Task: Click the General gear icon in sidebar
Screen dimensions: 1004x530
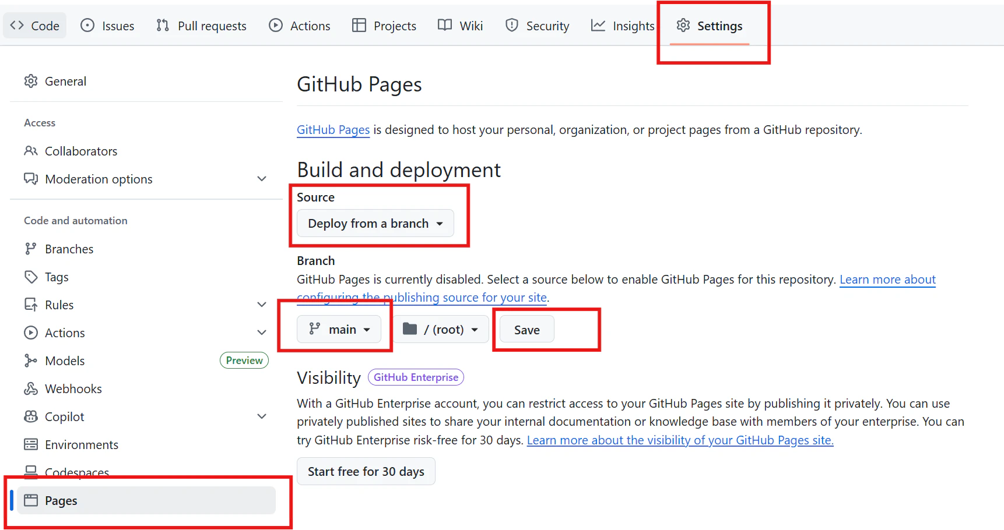Action: (x=31, y=82)
